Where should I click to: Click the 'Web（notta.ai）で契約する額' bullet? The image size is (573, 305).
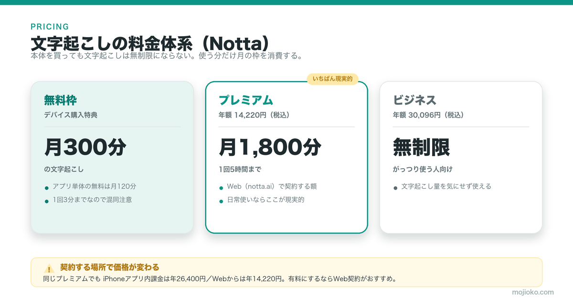coord(272,186)
